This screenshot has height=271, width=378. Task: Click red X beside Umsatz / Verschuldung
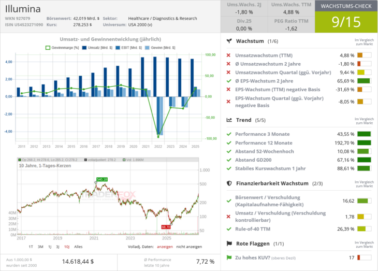click(x=228, y=217)
